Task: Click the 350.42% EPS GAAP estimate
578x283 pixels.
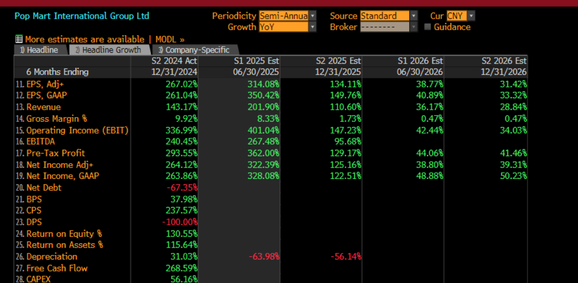Action: coord(263,95)
